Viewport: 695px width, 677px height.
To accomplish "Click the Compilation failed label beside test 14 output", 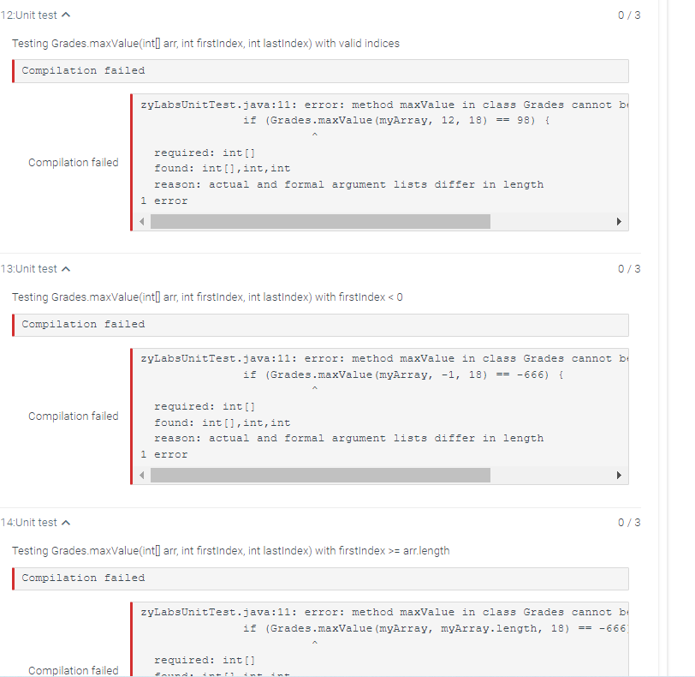I will coord(74,670).
